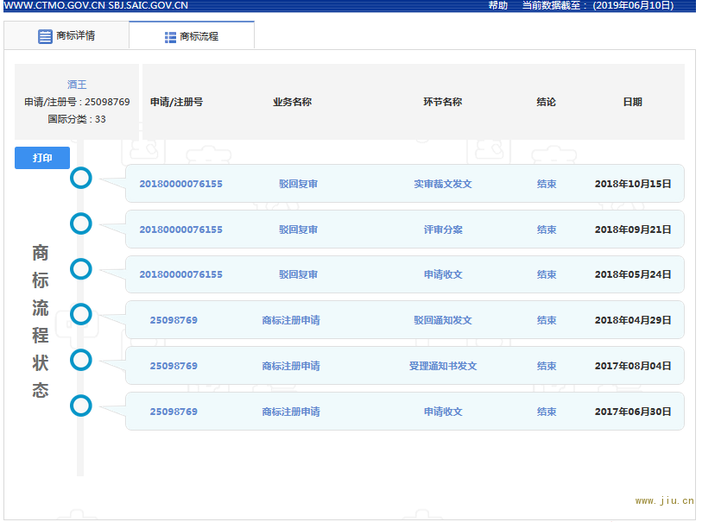
Task: Click 结束 in the 2018年10月15日 row
Action: (x=547, y=184)
